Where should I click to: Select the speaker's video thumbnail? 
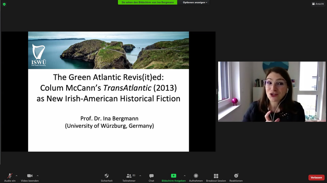[x=272, y=91]
